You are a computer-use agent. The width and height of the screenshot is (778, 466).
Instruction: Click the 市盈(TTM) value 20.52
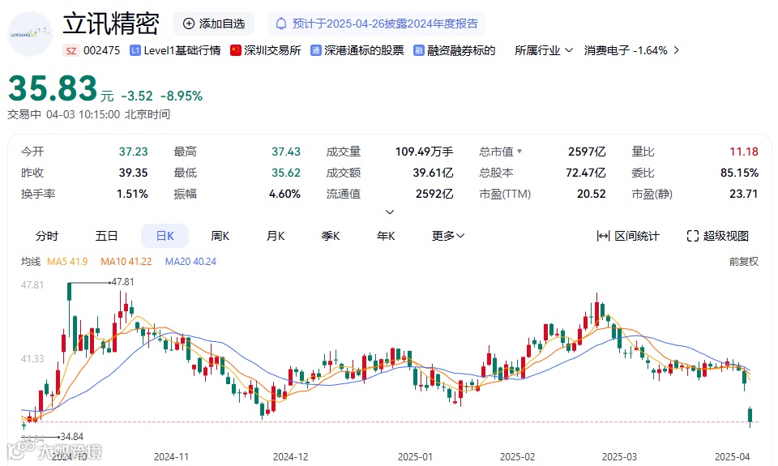tap(592, 194)
